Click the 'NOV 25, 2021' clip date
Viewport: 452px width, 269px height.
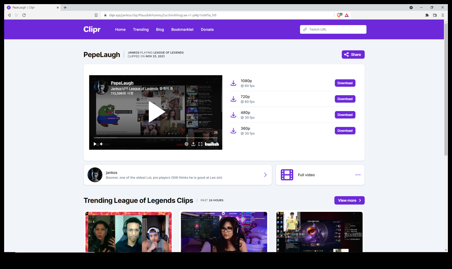tap(155, 56)
